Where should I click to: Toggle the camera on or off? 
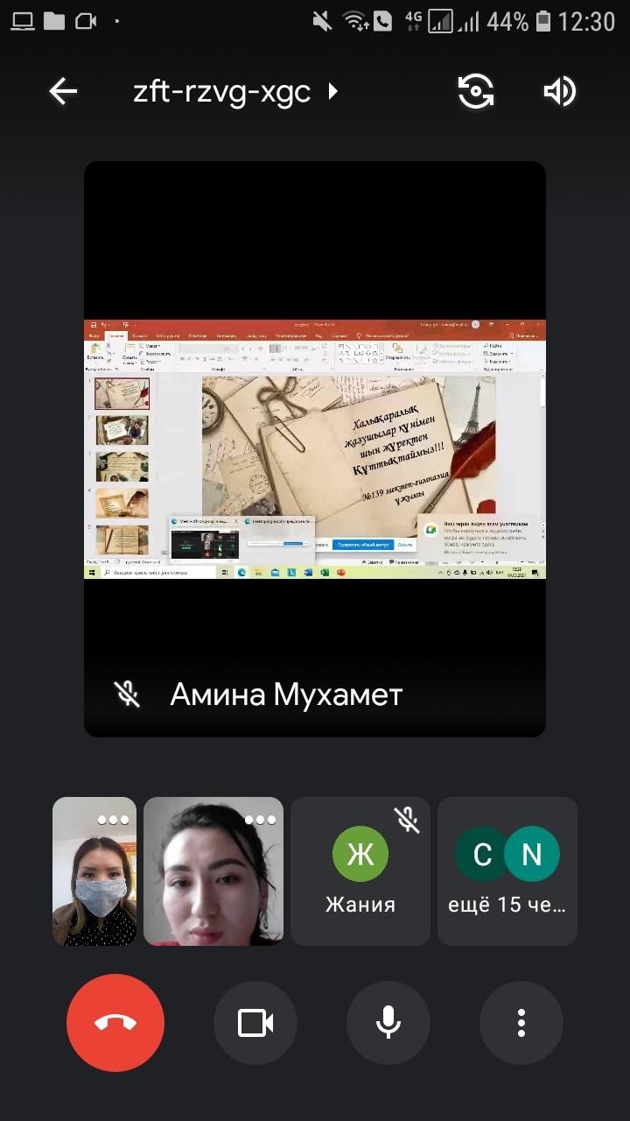tap(255, 1023)
